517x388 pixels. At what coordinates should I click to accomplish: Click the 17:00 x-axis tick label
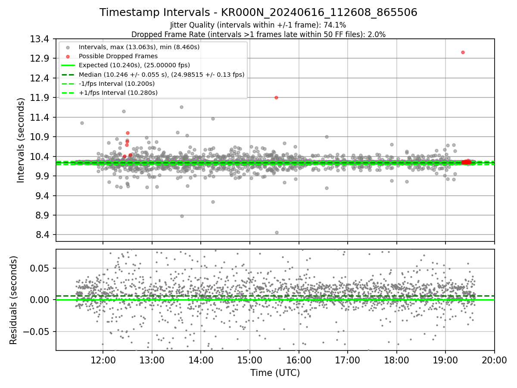point(348,360)
